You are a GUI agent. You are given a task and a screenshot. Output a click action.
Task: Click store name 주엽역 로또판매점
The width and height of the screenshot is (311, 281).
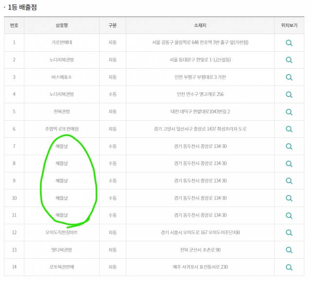(x=62, y=129)
